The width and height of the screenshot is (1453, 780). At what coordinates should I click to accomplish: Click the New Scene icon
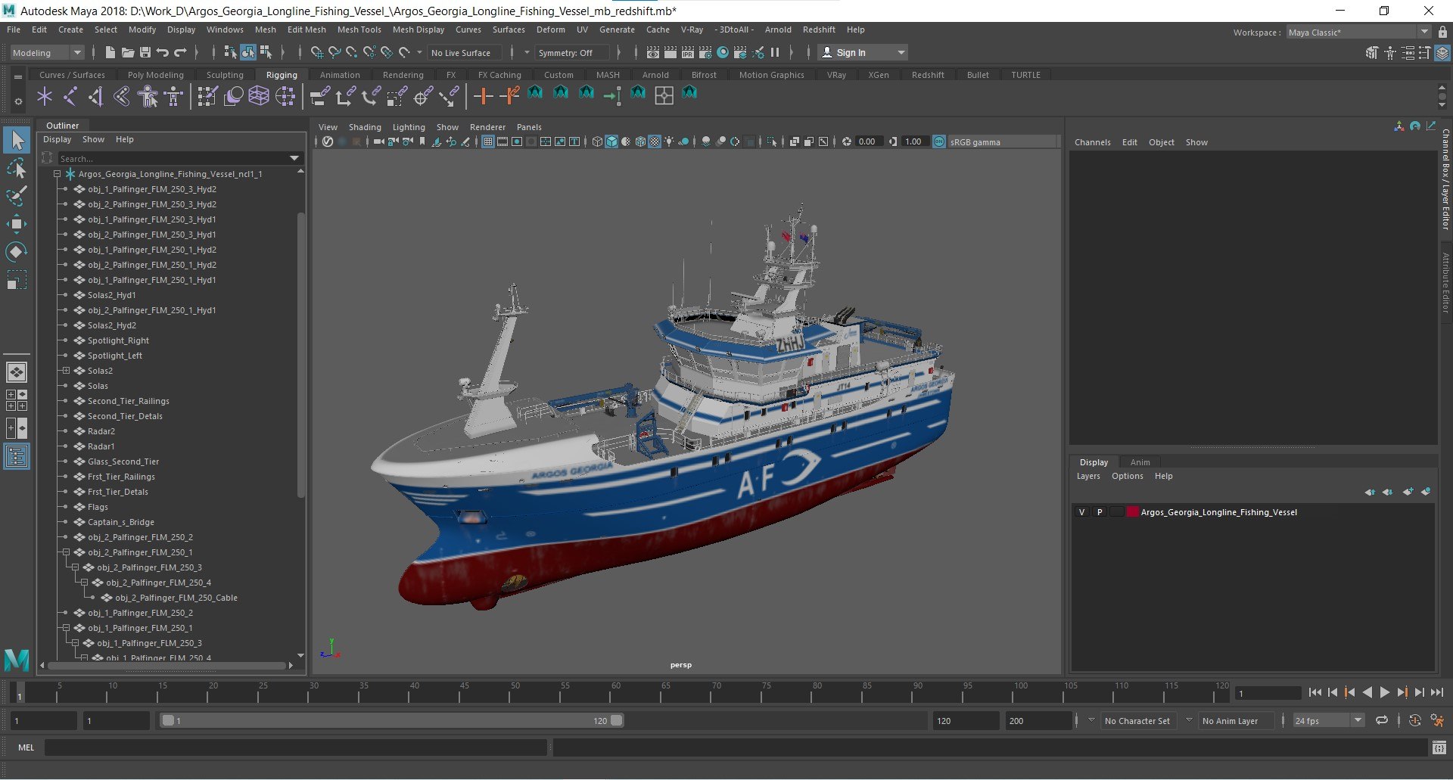110,52
